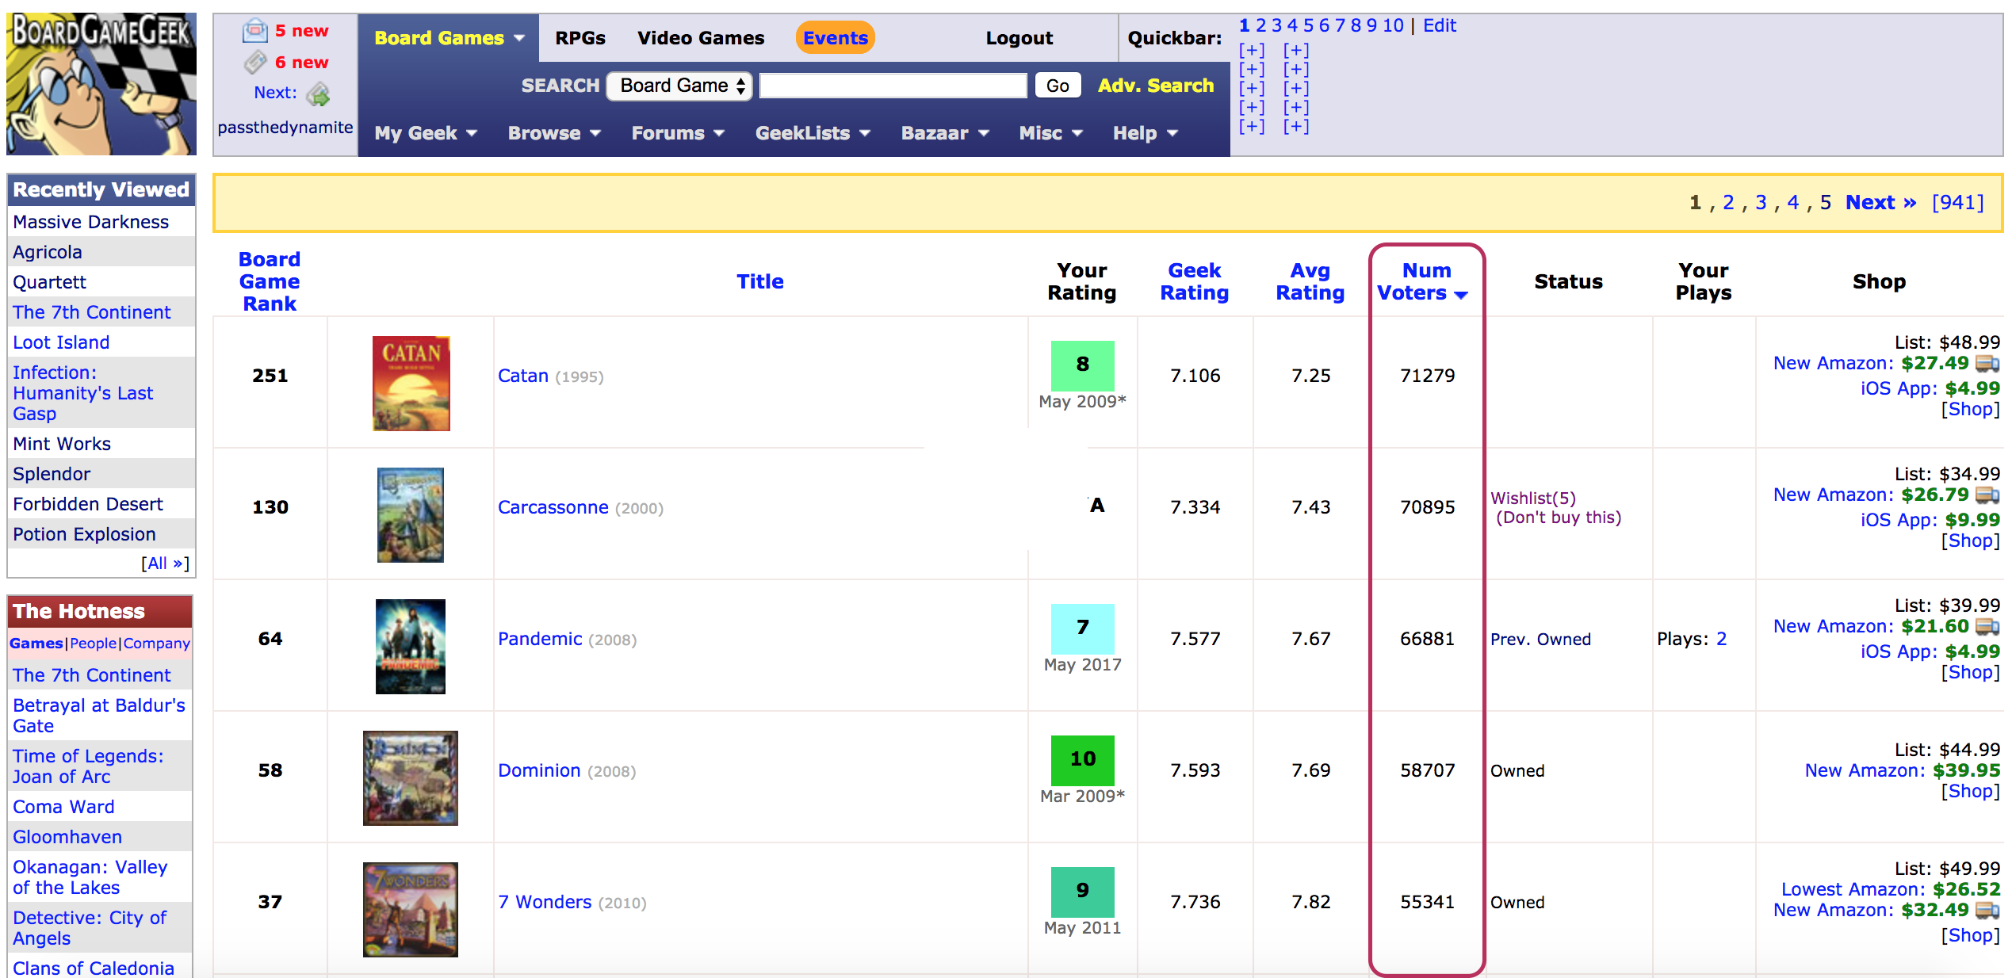Expand the Misc menu
The width and height of the screenshot is (2012, 978).
pyautogui.click(x=1050, y=133)
